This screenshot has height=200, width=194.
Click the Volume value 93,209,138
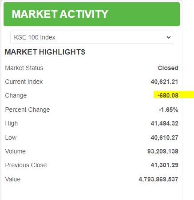point(163,151)
